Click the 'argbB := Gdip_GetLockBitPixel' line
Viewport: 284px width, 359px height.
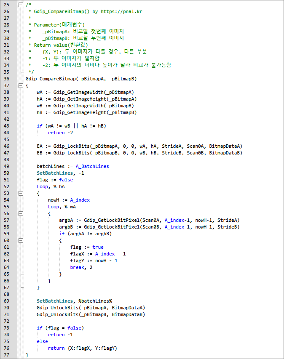click(x=149, y=227)
